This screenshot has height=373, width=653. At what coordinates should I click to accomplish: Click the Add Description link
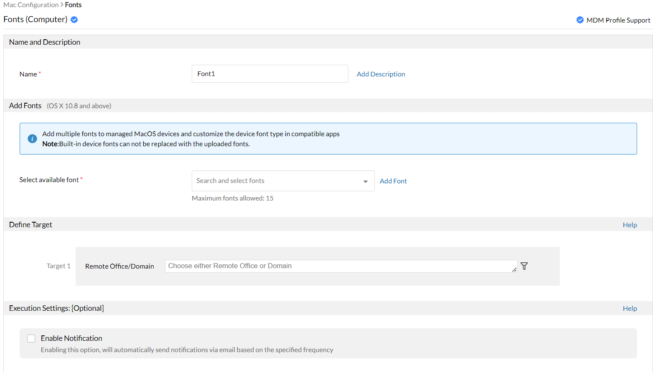[381, 74]
